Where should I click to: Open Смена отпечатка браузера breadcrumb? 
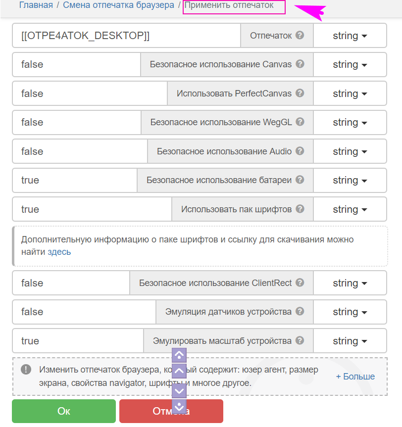[x=118, y=5]
